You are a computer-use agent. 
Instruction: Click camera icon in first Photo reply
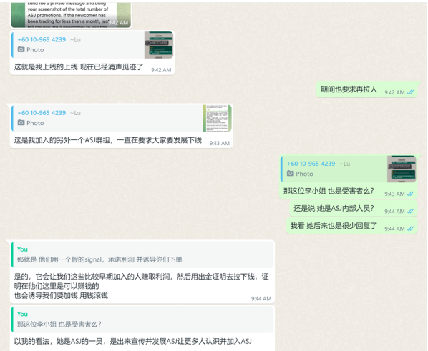coord(21,49)
